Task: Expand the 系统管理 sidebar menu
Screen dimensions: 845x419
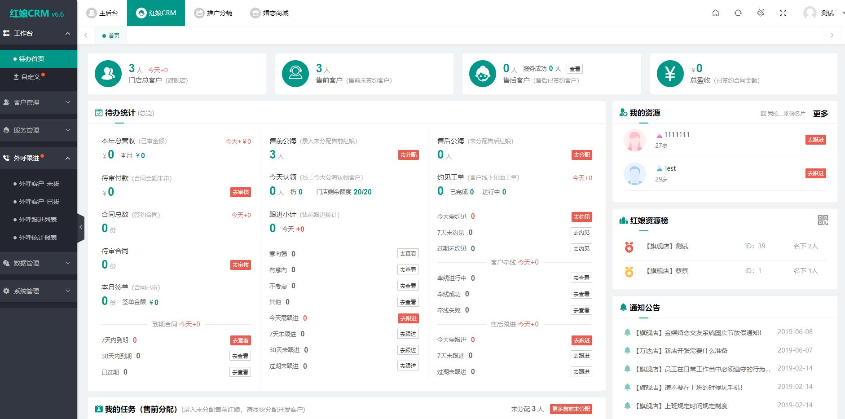Action: (38, 291)
